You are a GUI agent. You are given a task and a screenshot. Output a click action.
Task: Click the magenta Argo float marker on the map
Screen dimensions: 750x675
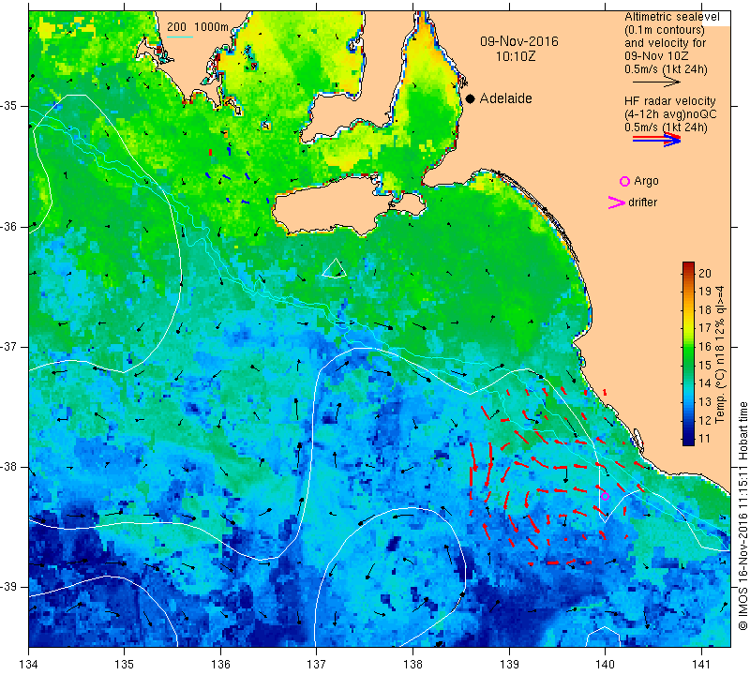pyautogui.click(x=605, y=496)
